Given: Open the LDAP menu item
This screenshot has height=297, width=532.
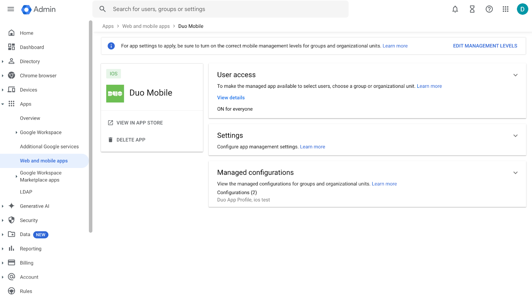Looking at the screenshot, I should tap(26, 192).
